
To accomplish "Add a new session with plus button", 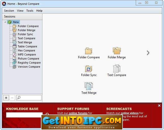I will tap(6, 98).
